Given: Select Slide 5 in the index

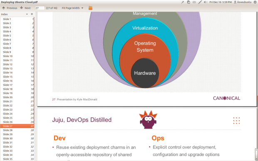Looking at the screenshot, I should pos(17,35).
